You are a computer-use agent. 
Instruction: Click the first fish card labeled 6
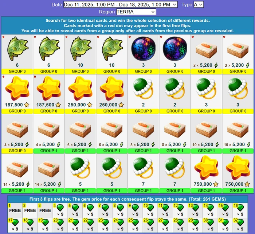click(17, 54)
